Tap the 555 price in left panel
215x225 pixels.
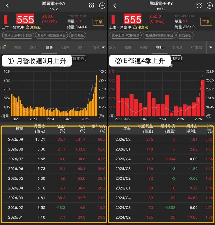(x=25, y=19)
